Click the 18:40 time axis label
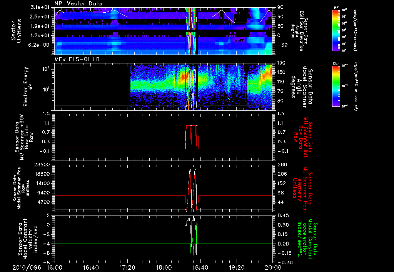This screenshot has height=272, width=394. [x=200, y=267]
